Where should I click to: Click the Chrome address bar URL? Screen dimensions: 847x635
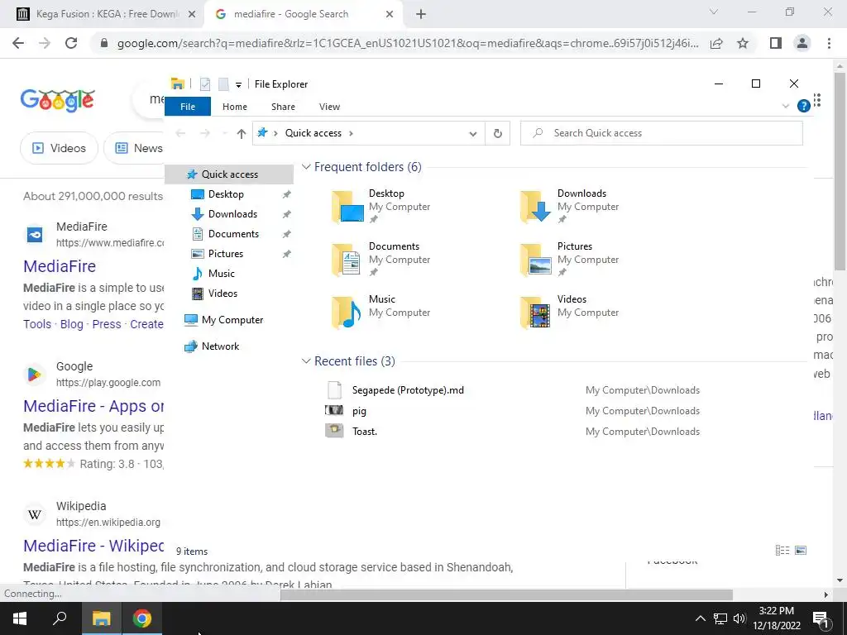pyautogui.click(x=408, y=43)
